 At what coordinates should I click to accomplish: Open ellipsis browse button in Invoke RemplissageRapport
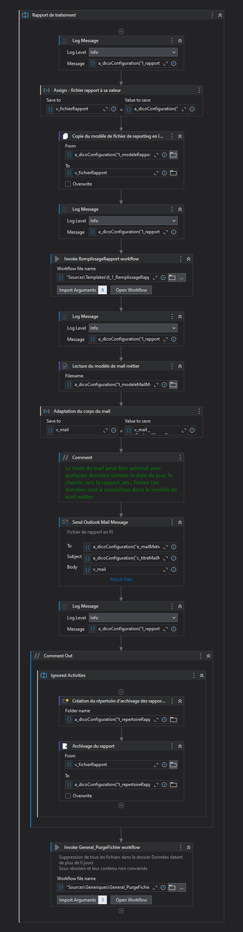[181, 278]
